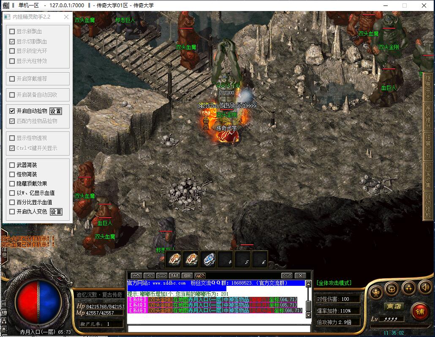Click the third chat toolbar icon
The width and height of the screenshot is (435, 337).
(162, 275)
